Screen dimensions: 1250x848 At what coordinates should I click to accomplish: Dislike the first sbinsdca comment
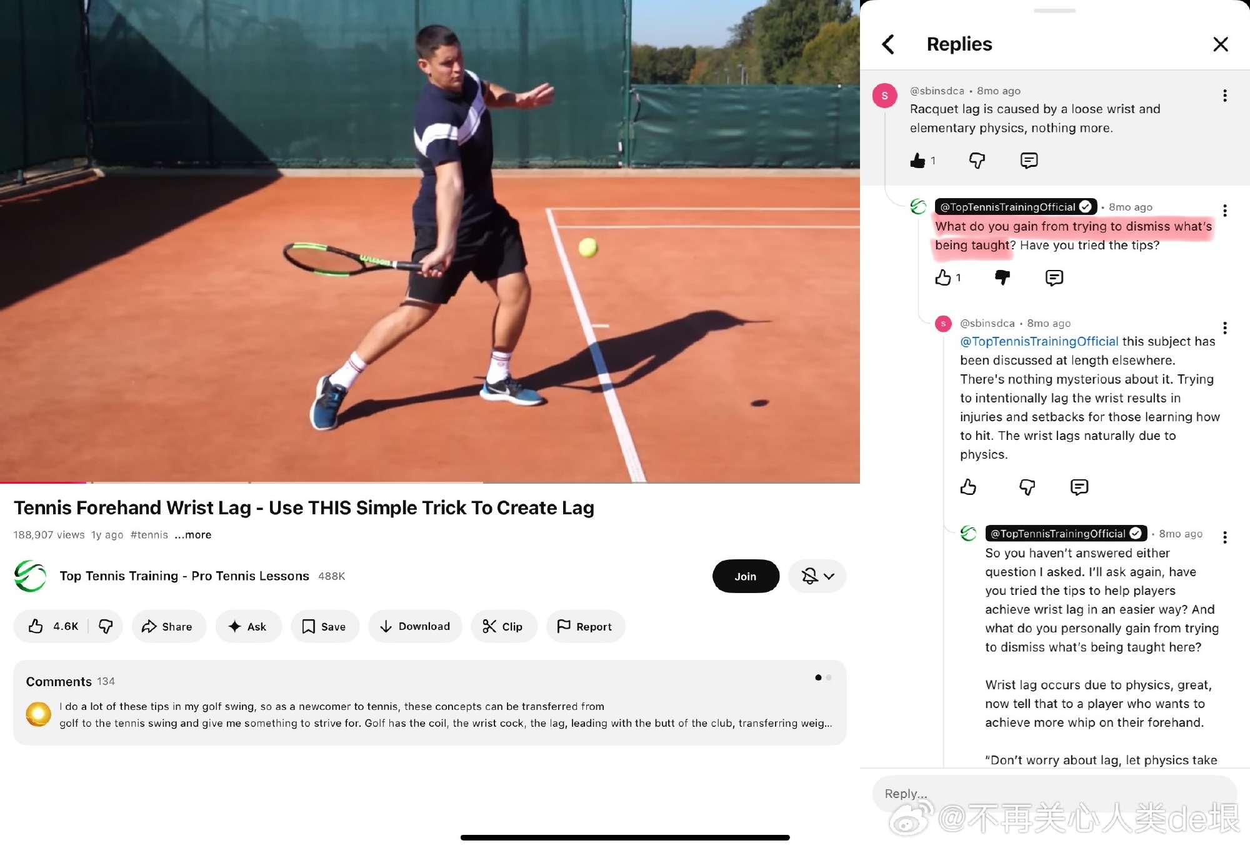pos(977,161)
